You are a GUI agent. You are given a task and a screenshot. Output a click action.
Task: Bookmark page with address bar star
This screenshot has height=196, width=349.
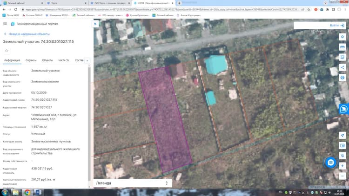click(309, 10)
